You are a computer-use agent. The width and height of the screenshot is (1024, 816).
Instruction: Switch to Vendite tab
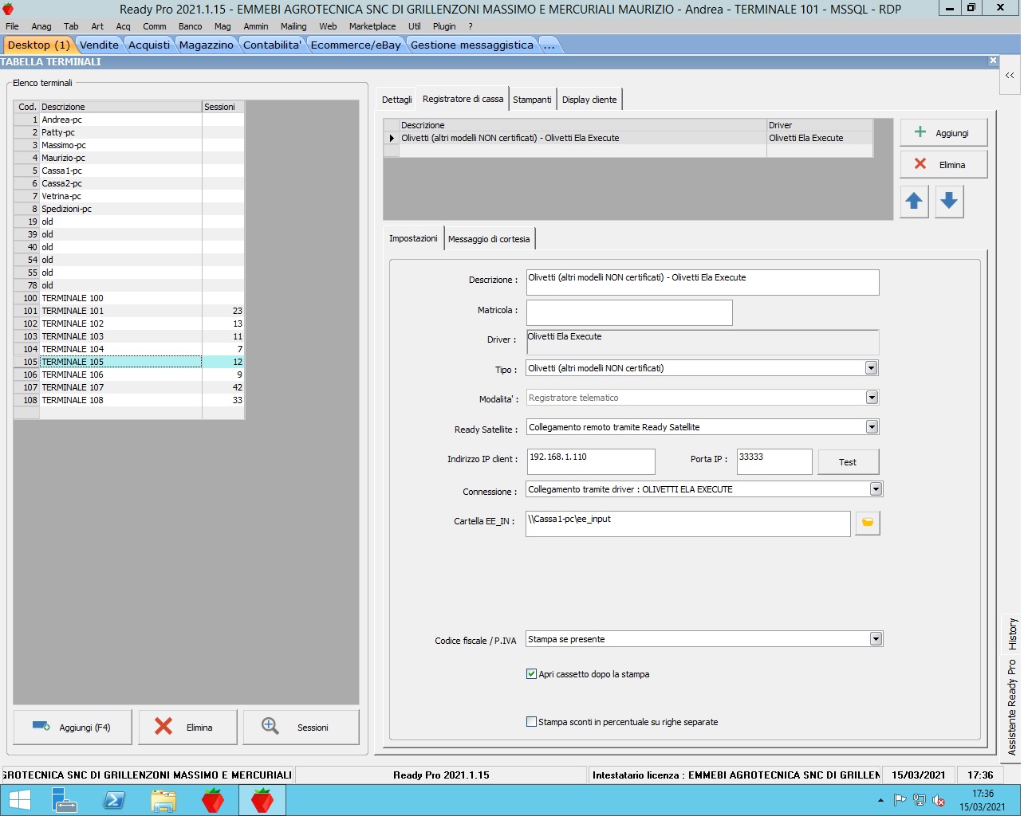tap(99, 45)
